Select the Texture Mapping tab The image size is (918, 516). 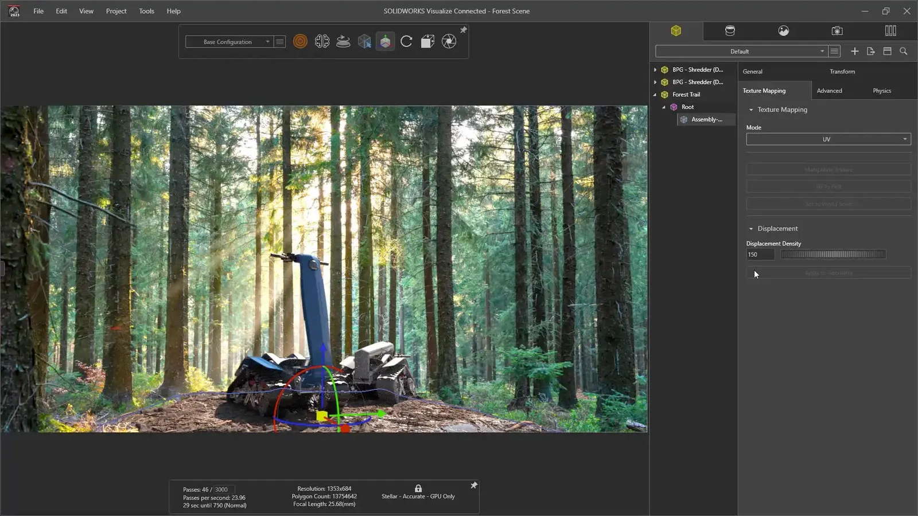click(764, 91)
